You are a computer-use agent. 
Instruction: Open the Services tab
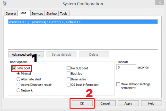37,14
